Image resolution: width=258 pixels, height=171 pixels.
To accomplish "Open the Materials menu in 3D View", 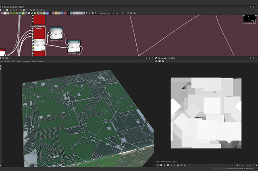I will 7,61.
